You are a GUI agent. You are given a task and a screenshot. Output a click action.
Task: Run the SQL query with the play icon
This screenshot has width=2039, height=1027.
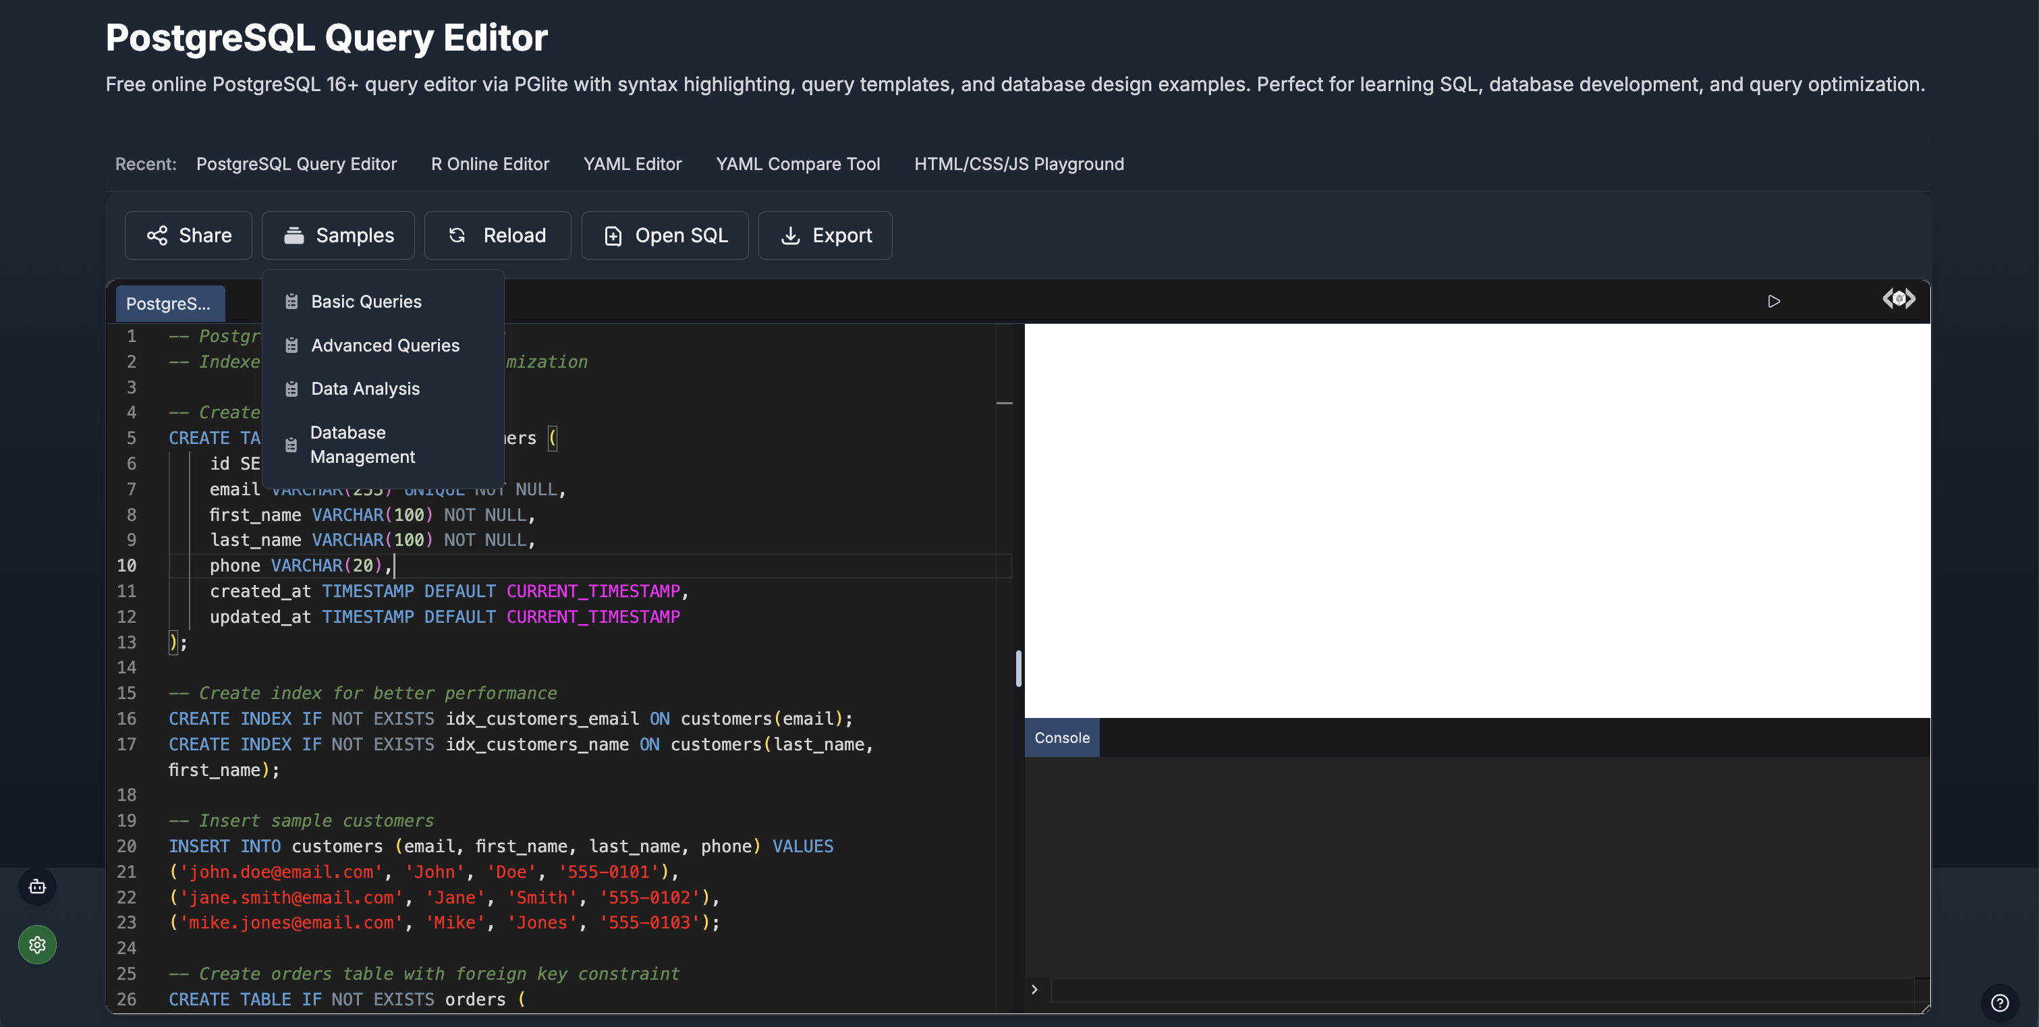[1775, 301]
